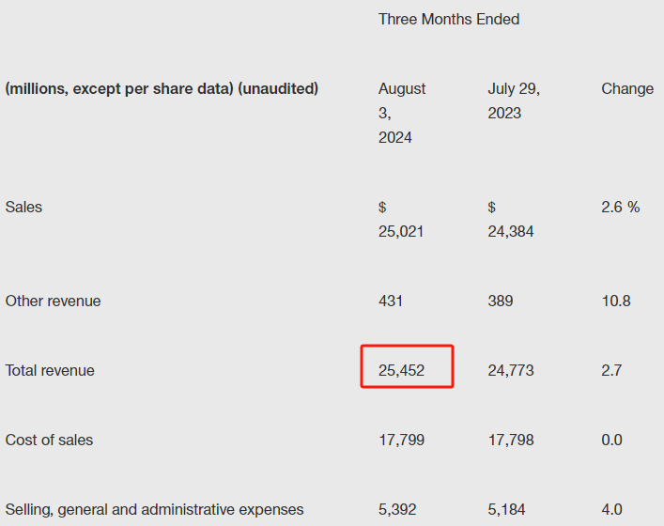Select Selling, general and administrative expenses label
Viewport: 664px width, 526px height.
[x=154, y=509]
